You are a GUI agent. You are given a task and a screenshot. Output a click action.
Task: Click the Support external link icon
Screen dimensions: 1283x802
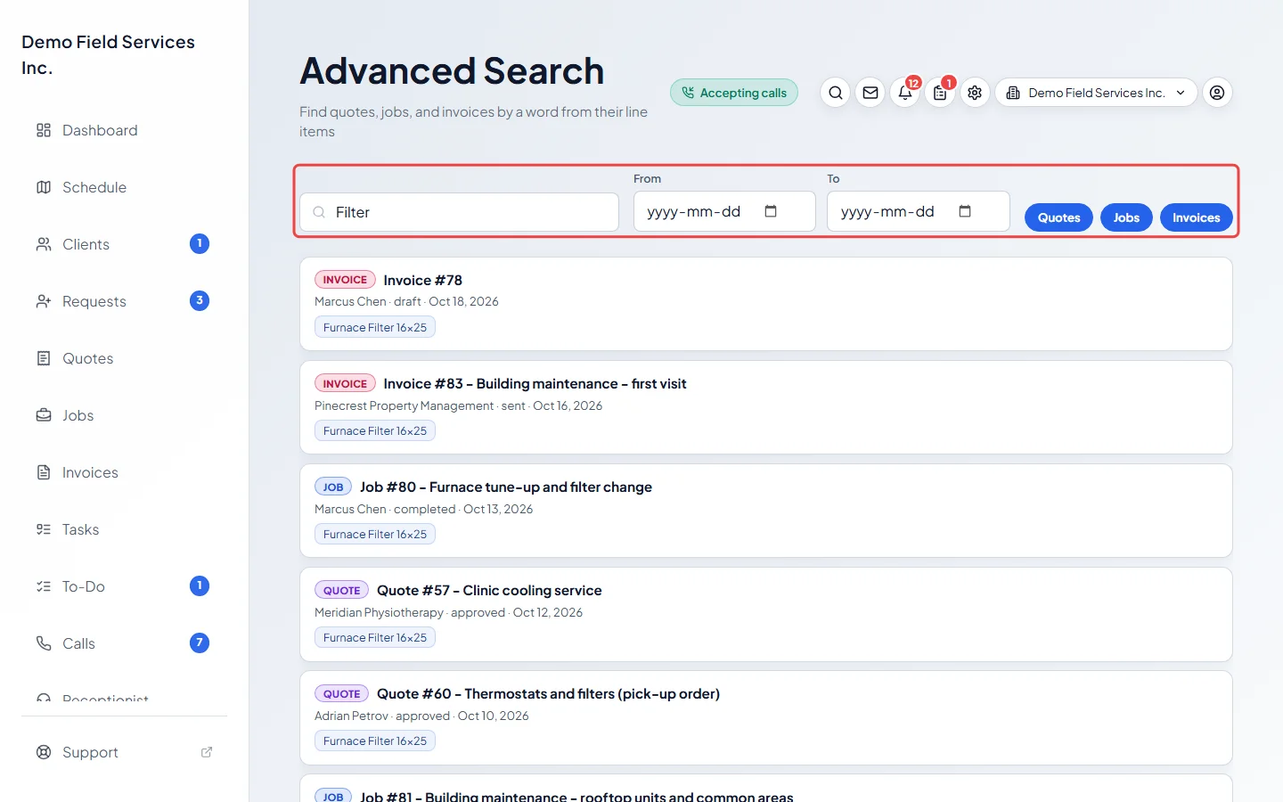(x=207, y=752)
